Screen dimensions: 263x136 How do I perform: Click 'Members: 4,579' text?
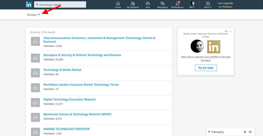click(52, 119)
